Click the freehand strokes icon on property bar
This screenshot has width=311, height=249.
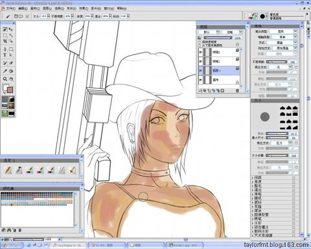[x=16, y=16]
